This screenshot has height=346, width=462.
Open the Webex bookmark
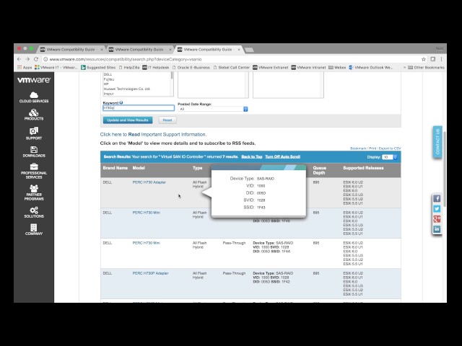point(337,67)
